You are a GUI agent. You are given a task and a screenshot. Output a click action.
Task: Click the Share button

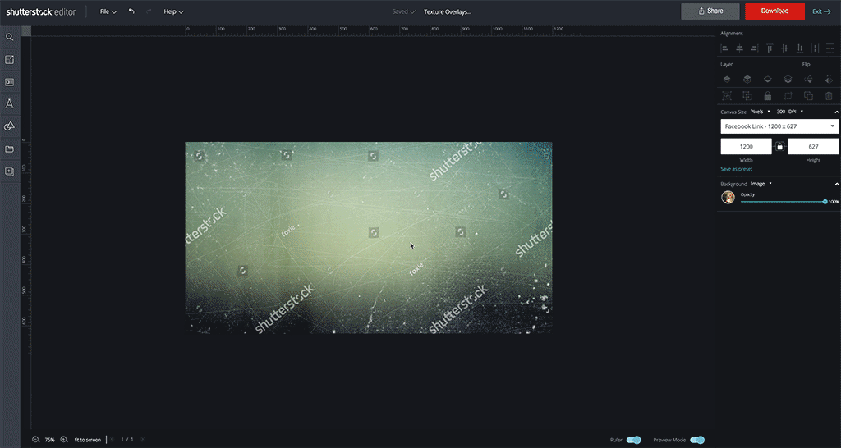(710, 11)
